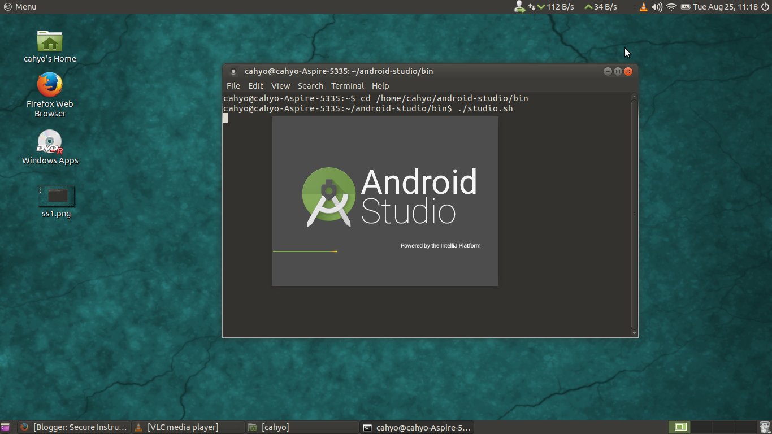Select the ss1.png file thumbnail

coord(56,197)
